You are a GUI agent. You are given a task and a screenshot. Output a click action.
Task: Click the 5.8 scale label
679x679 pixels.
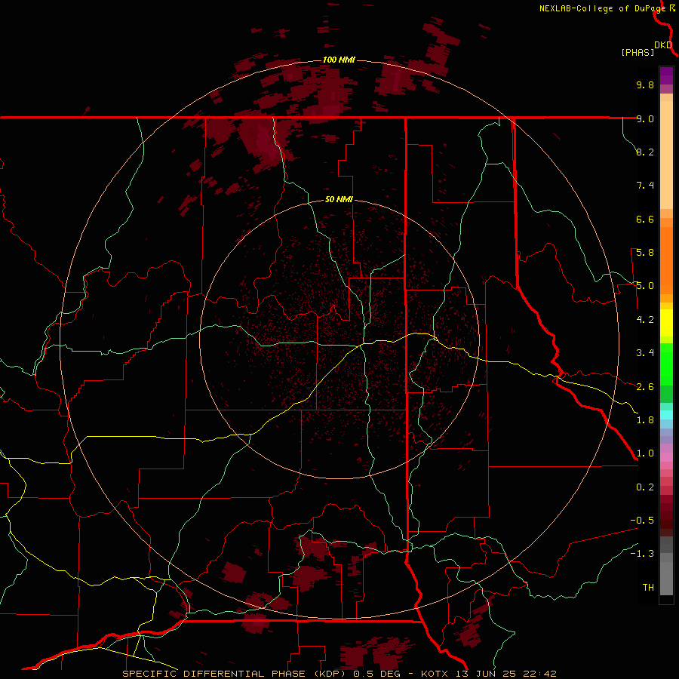(645, 253)
